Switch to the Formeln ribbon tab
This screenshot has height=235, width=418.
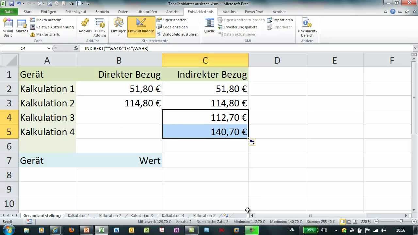tap(102, 12)
